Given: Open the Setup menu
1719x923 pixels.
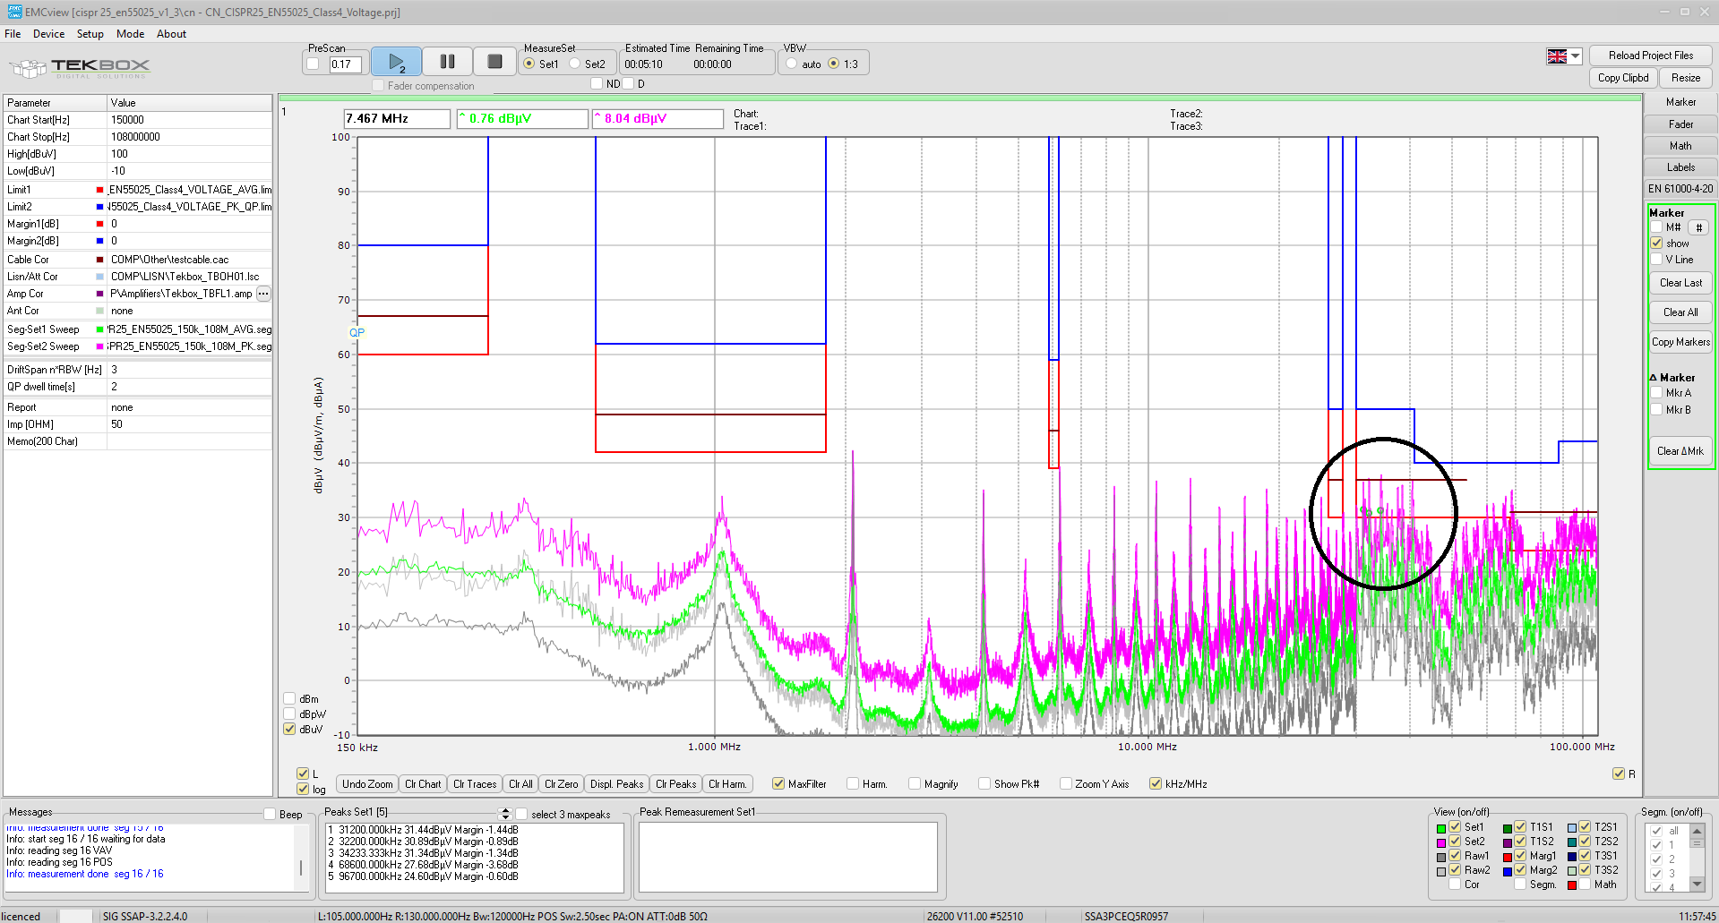Looking at the screenshot, I should pos(90,34).
